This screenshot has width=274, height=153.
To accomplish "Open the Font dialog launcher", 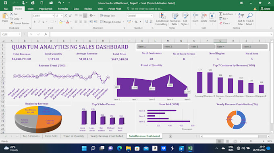I will (x=71, y=28).
